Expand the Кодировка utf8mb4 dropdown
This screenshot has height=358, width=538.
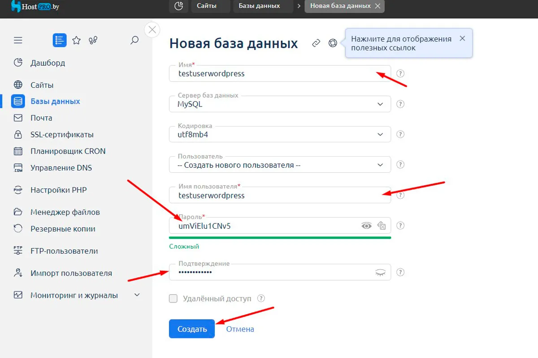tap(280, 134)
